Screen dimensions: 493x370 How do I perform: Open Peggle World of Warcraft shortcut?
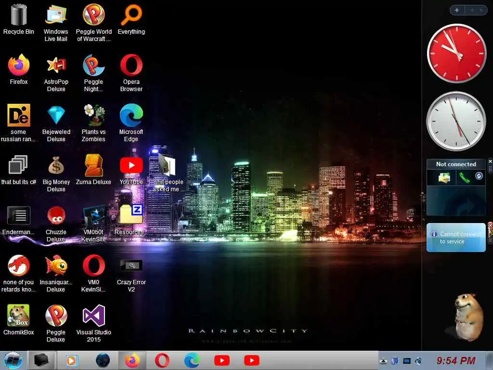94,23
